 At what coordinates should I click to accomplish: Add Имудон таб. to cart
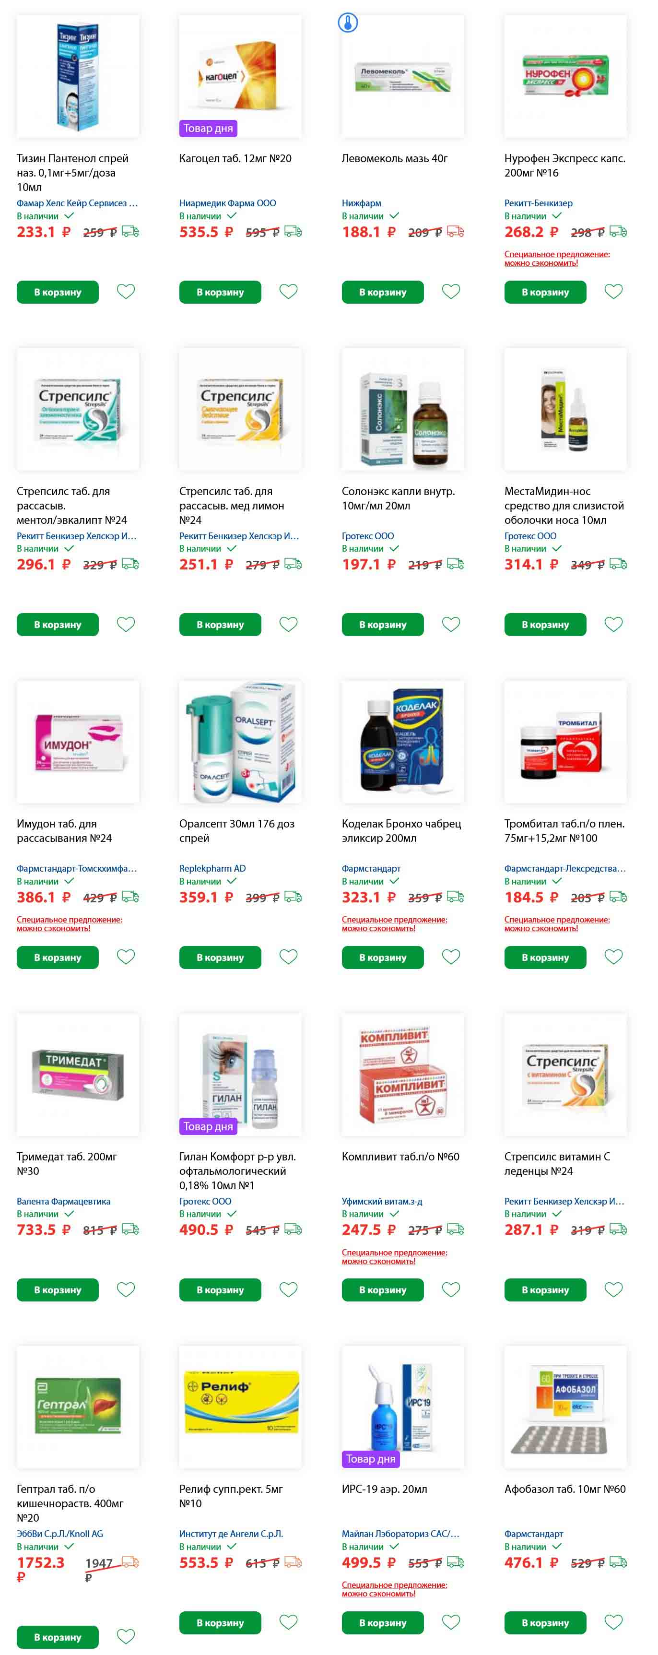pos(58,958)
